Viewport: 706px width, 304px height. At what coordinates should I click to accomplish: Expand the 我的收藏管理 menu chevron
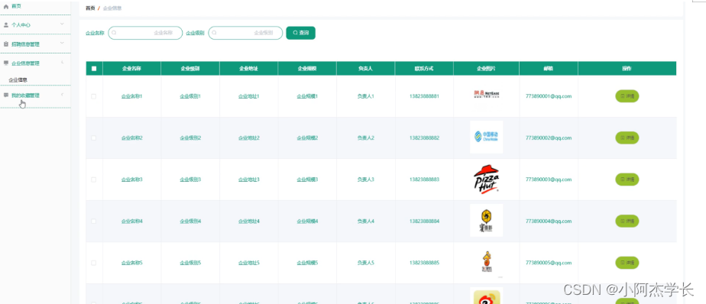(62, 95)
